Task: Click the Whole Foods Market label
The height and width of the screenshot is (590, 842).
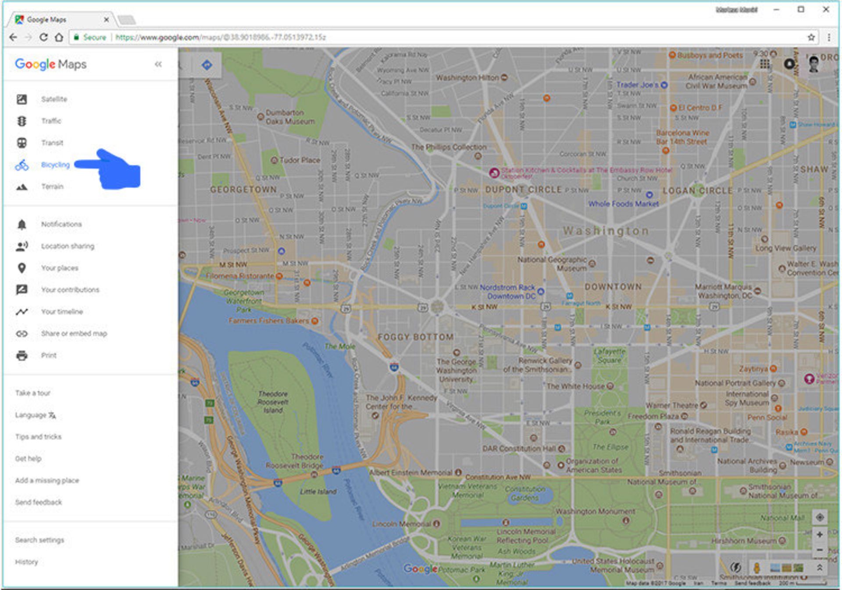Action: (x=623, y=204)
